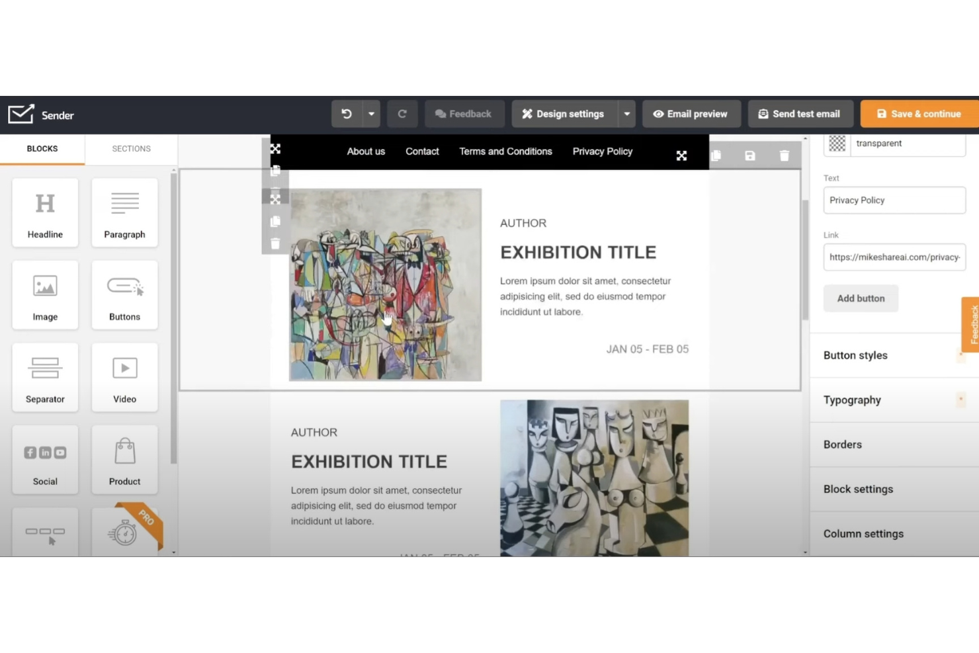Switch to the SECTIONS tab
The image size is (979, 653).
(x=131, y=149)
